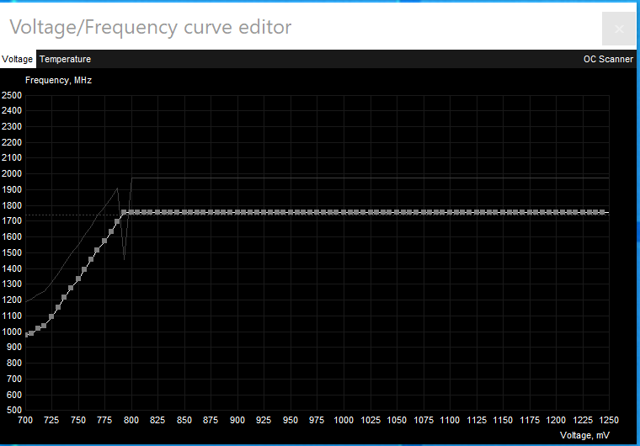Select the curve point near 725 mV
This screenshot has width=640, height=446.
51,316
